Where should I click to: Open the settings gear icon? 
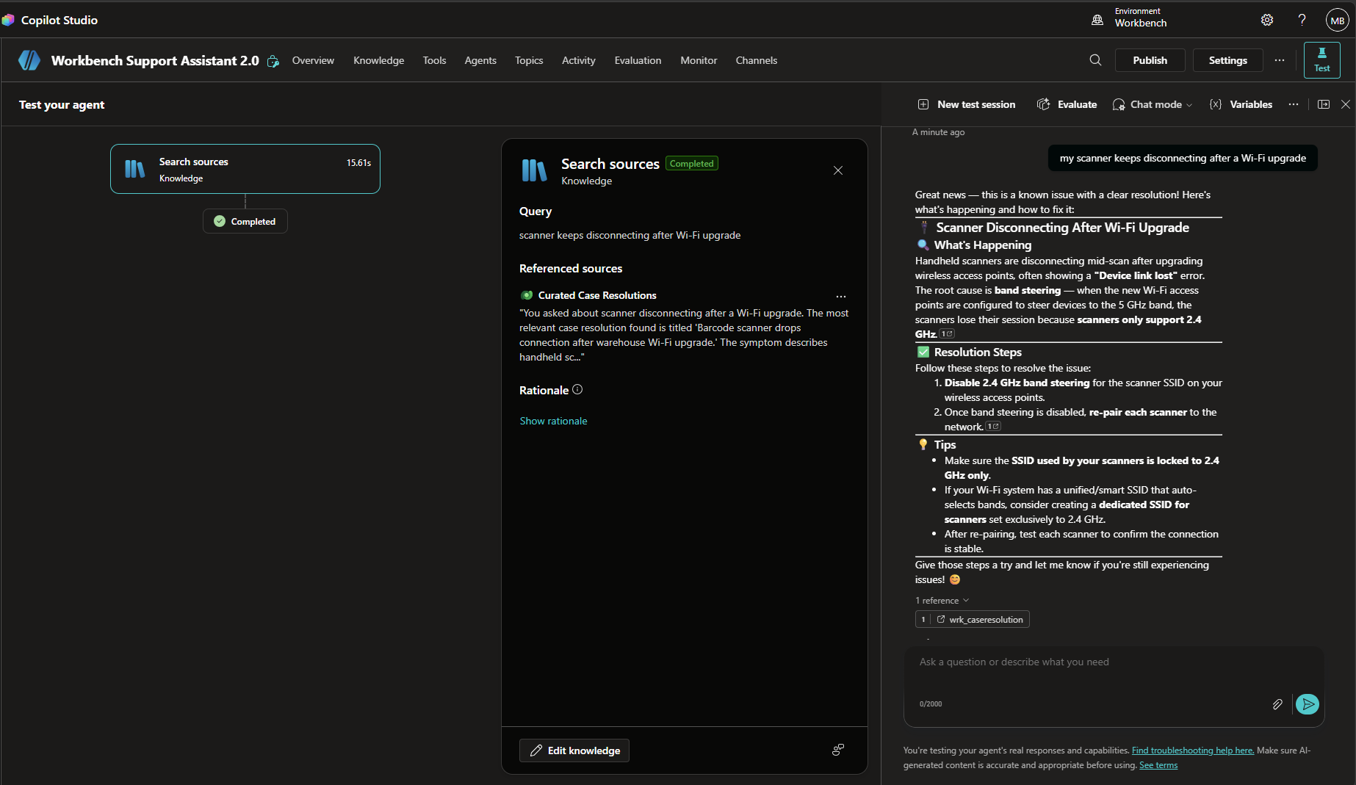(x=1267, y=20)
